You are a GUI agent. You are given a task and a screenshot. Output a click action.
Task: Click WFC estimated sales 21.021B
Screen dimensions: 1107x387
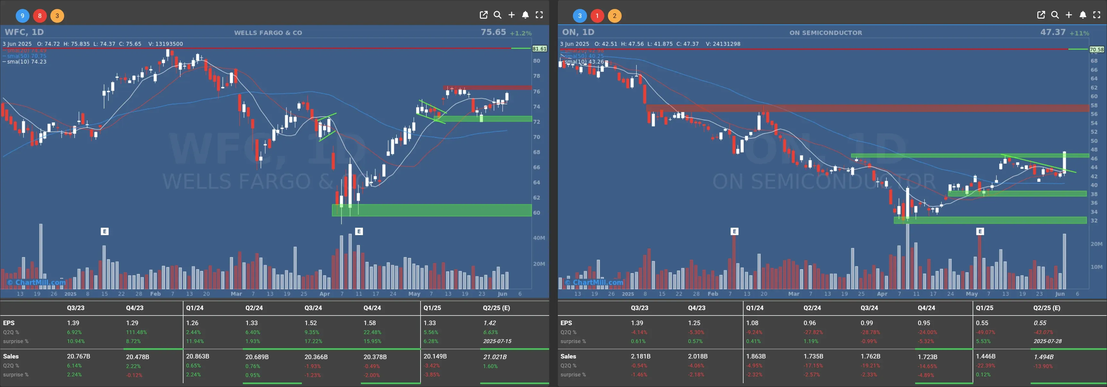495,357
